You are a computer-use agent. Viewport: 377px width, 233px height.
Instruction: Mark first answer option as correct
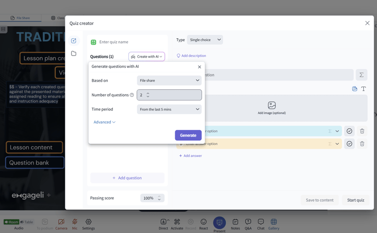(x=349, y=131)
